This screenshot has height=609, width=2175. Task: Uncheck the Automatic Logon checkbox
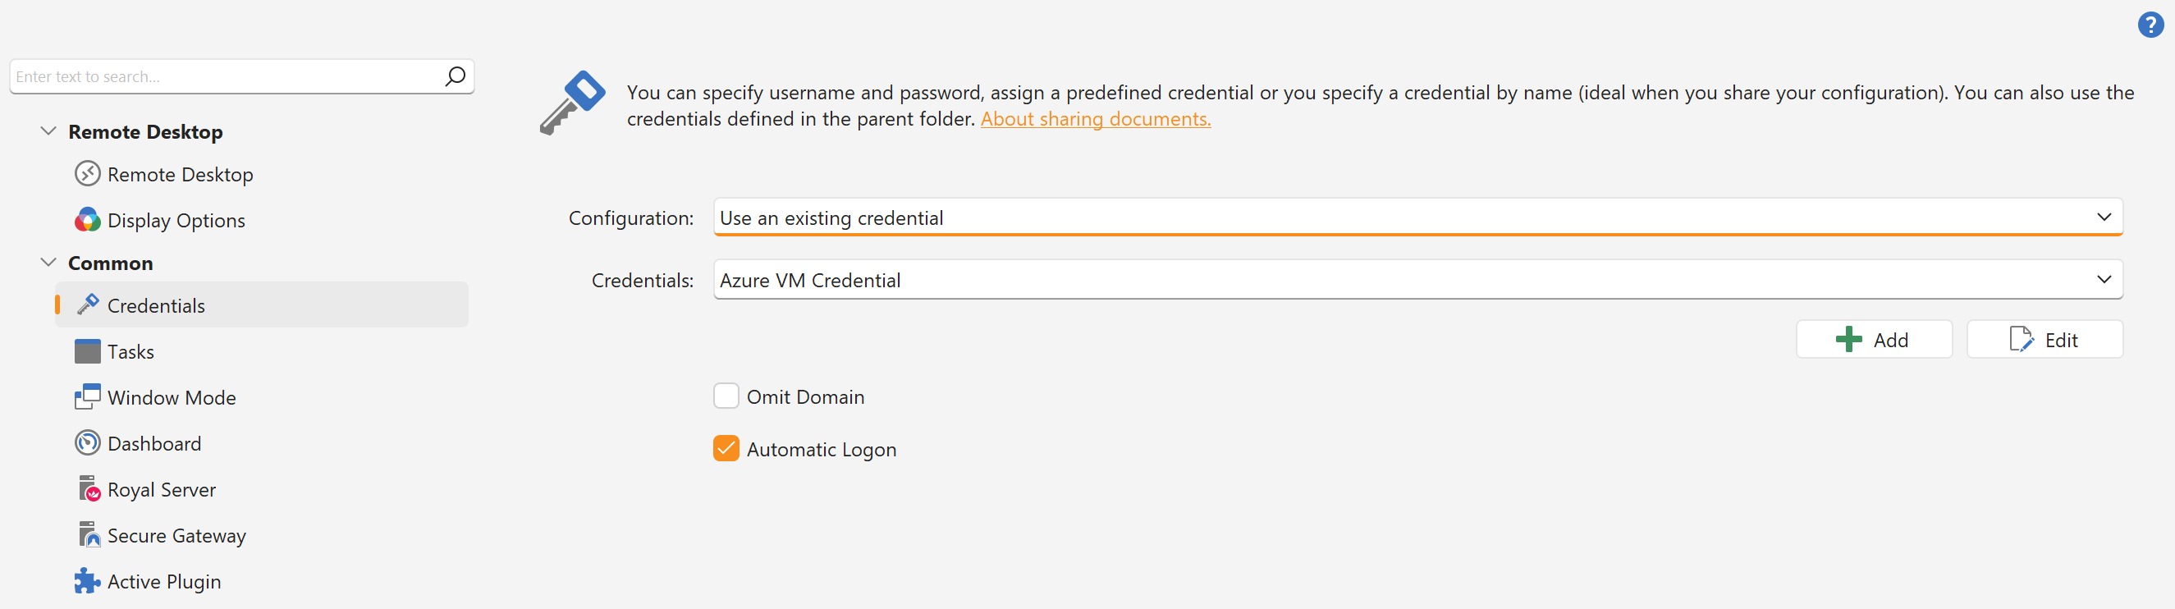click(x=726, y=448)
